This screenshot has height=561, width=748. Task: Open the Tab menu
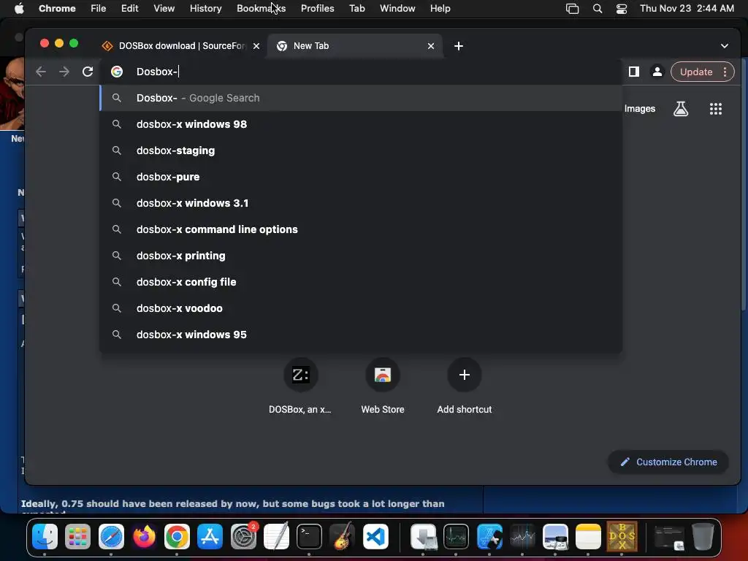pos(356,8)
